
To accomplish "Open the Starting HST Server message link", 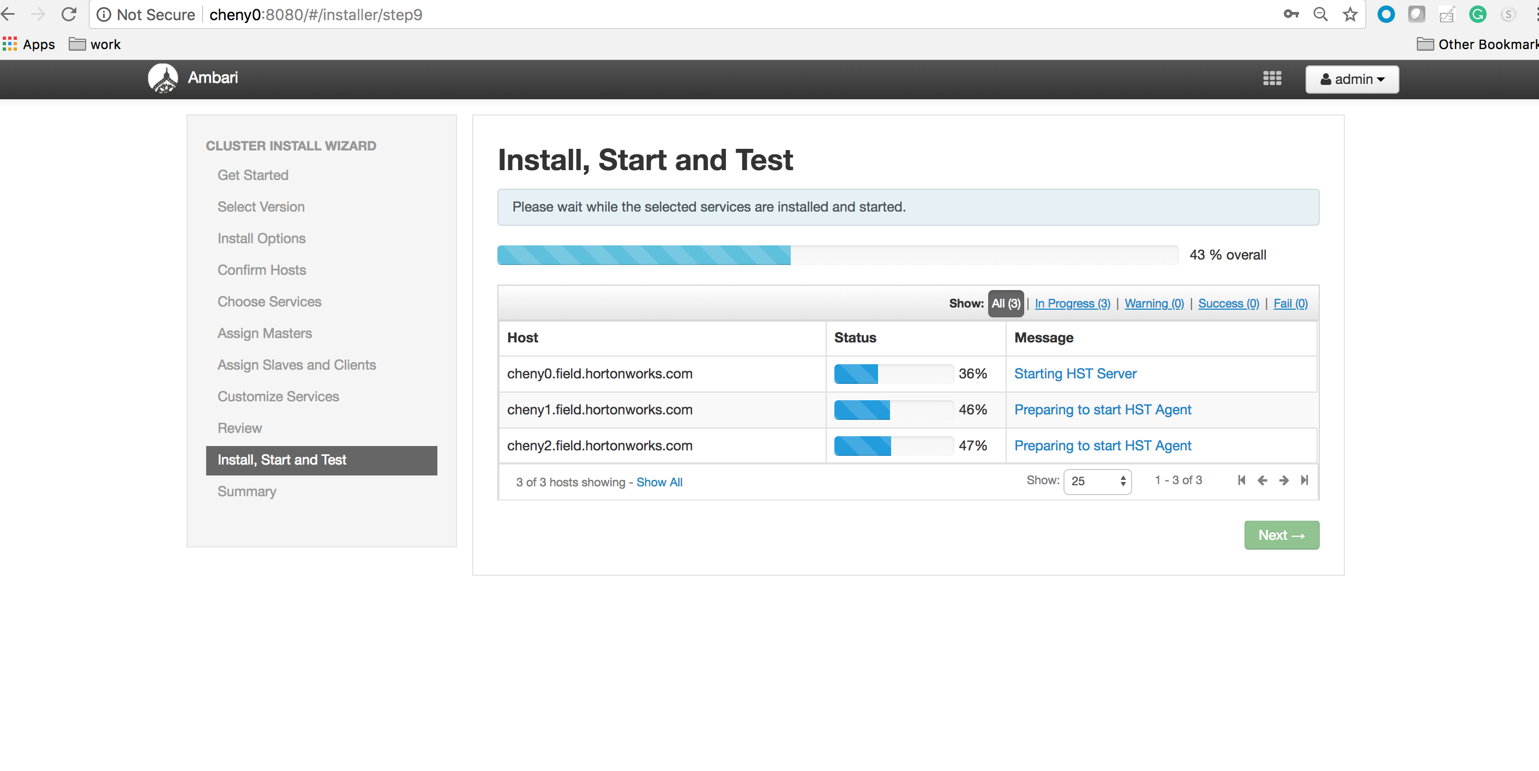I will pyautogui.click(x=1075, y=374).
